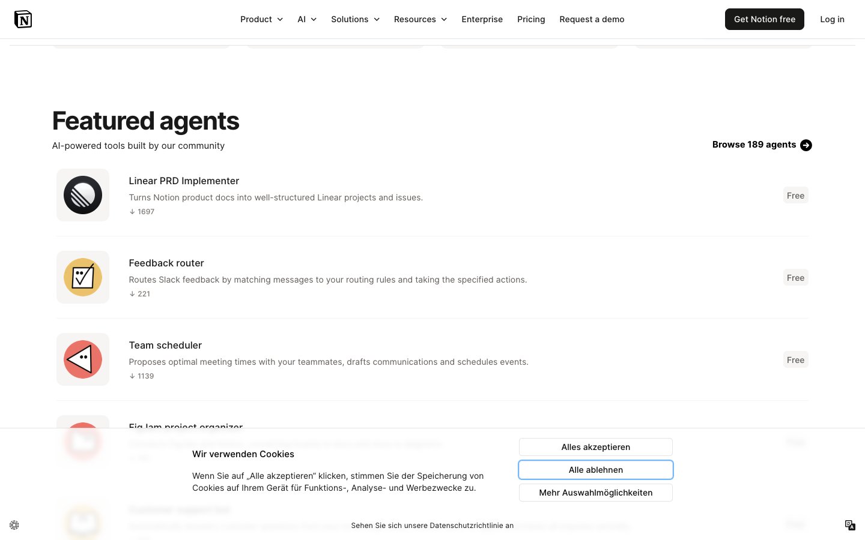Click the language translate icon at bottom right
The image size is (865, 540).
click(x=850, y=525)
